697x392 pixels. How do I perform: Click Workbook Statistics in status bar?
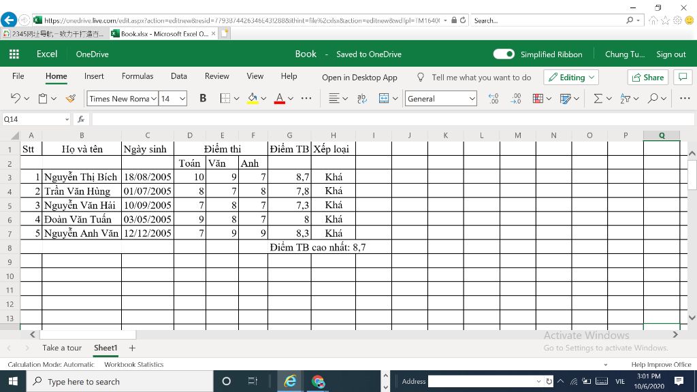click(x=134, y=365)
